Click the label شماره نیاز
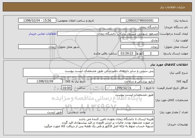 (x=181, y=21)
